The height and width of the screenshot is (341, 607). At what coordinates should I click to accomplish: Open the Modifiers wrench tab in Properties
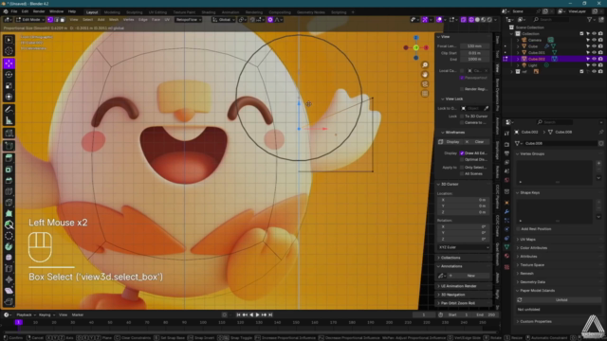pos(506,212)
